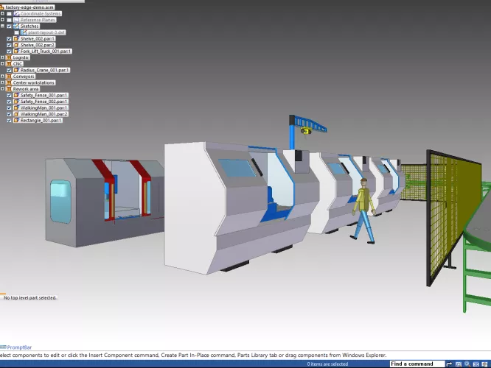Viewport: 491px width, 368px height.
Task: Hide WalkingMan_001.par:1 via its checkbox
Action: pos(9,108)
